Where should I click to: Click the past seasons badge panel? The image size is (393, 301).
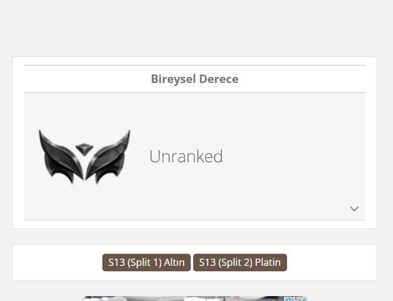[194, 262]
